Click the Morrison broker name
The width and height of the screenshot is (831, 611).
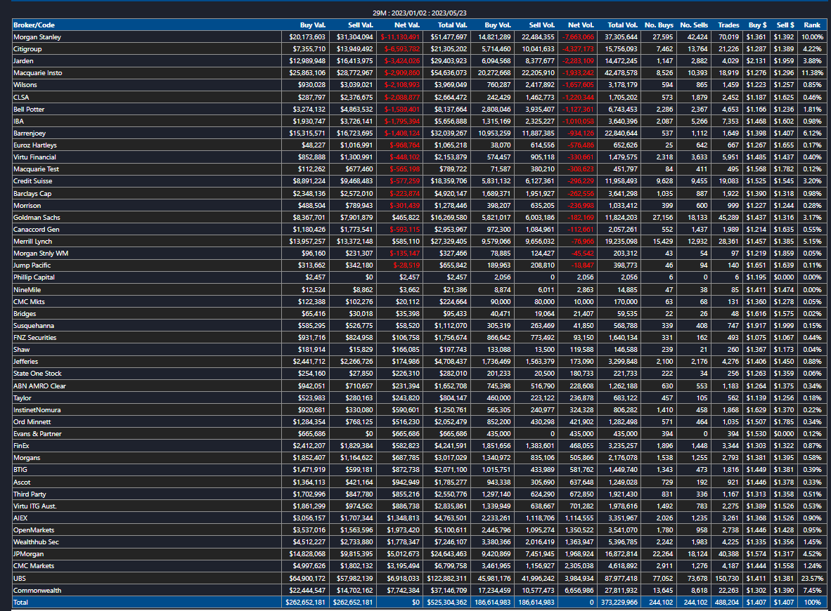click(27, 206)
